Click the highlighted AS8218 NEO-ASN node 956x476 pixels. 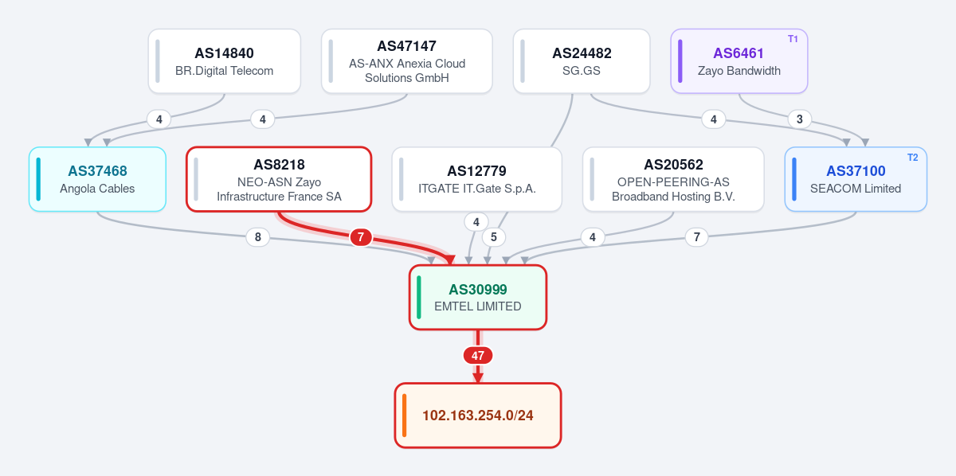click(279, 179)
